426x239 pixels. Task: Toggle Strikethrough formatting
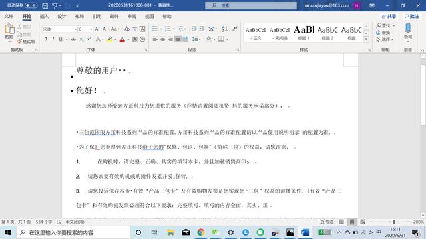click(73, 39)
